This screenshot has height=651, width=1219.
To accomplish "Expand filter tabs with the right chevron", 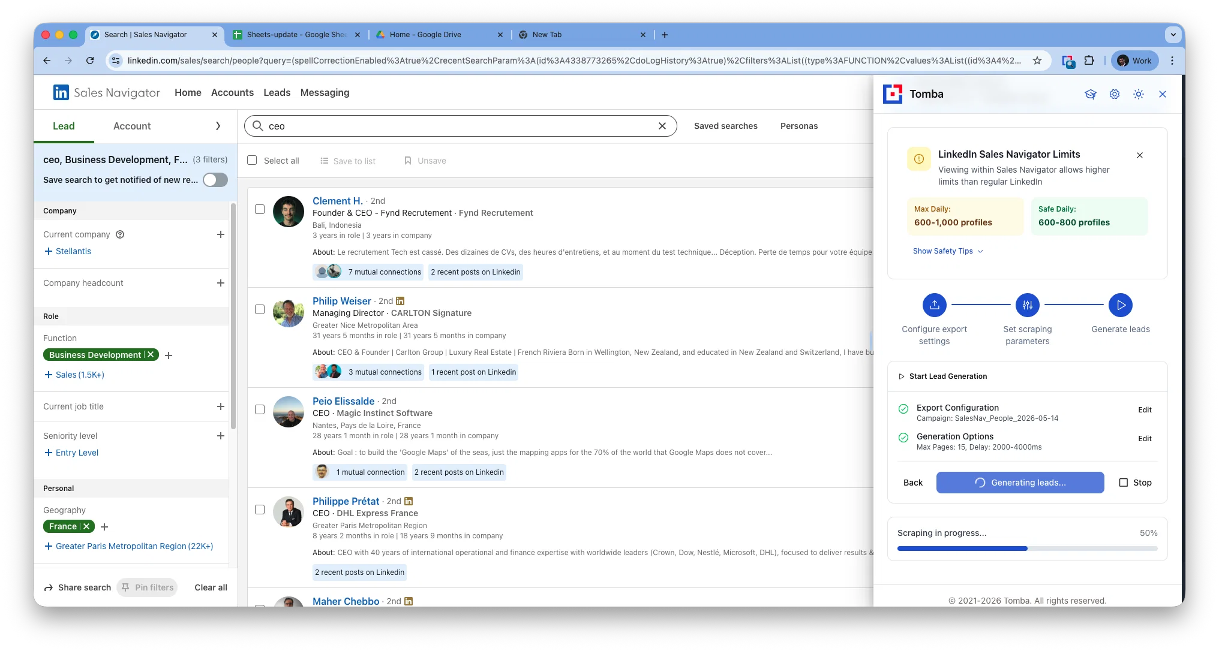I will tap(218, 126).
